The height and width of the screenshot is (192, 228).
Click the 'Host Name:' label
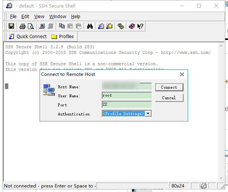pyautogui.click(x=69, y=87)
